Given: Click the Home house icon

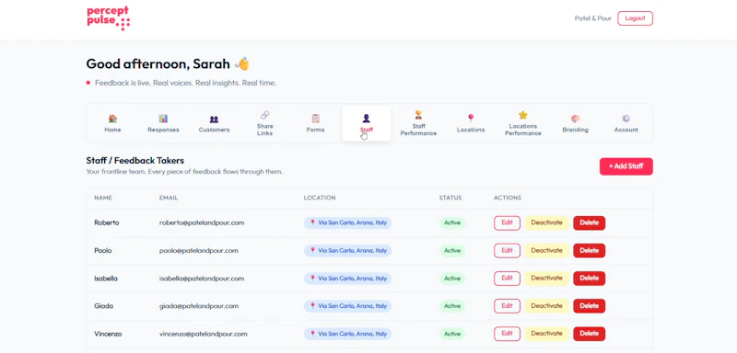Looking at the screenshot, I should tap(112, 119).
